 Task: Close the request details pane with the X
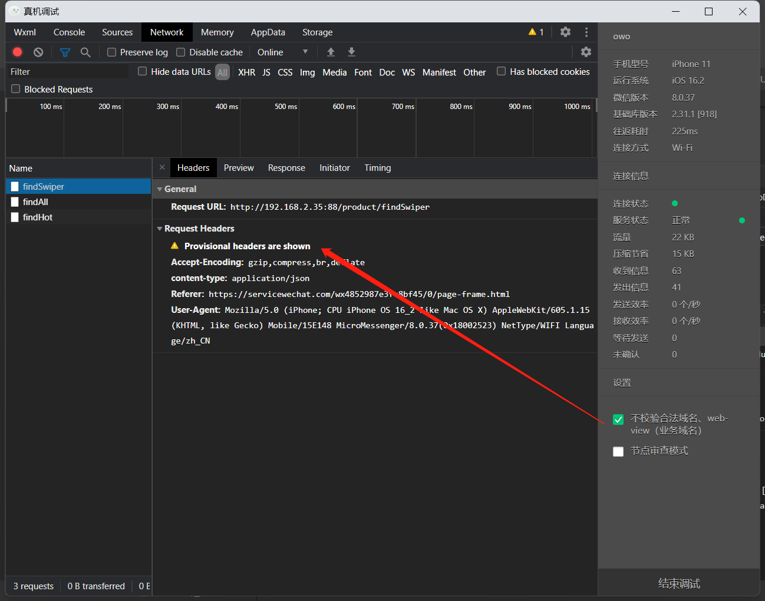click(162, 167)
